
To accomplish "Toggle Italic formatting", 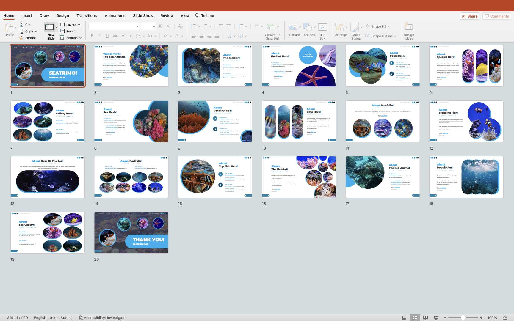I will coord(100,36).
